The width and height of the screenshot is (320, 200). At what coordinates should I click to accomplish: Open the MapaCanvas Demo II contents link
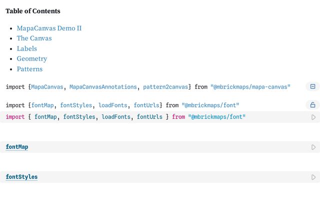pyautogui.click(x=49, y=28)
